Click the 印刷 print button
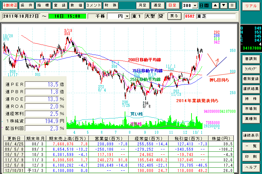 click(251, 157)
